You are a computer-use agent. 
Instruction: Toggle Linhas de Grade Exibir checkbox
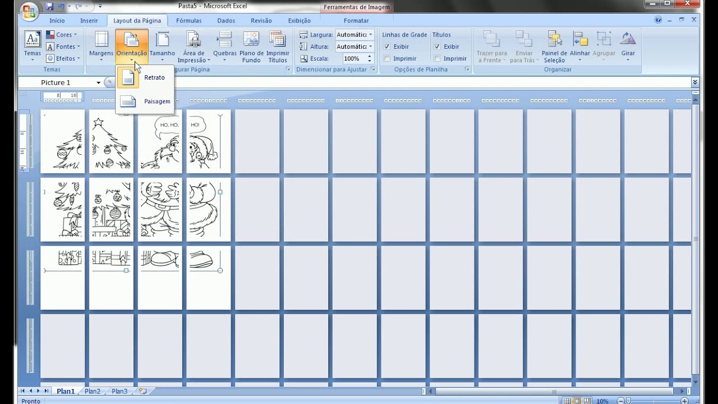click(387, 47)
